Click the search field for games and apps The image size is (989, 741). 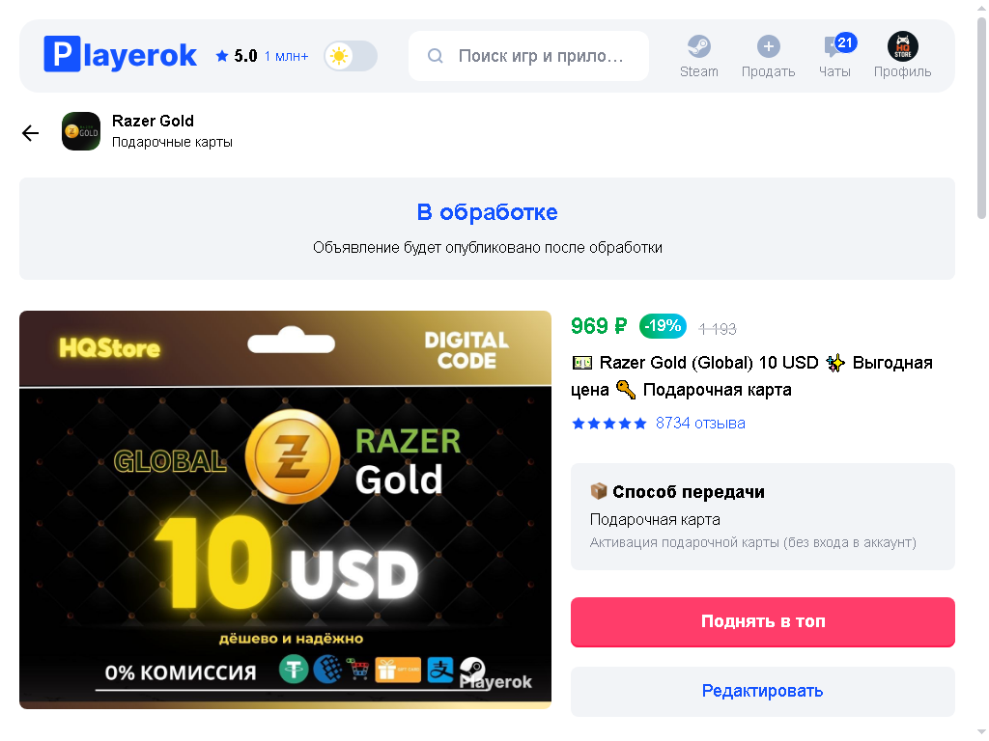528,56
